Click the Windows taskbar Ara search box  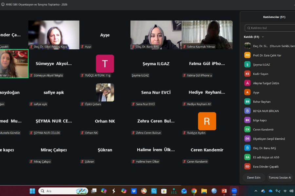coord(63,191)
